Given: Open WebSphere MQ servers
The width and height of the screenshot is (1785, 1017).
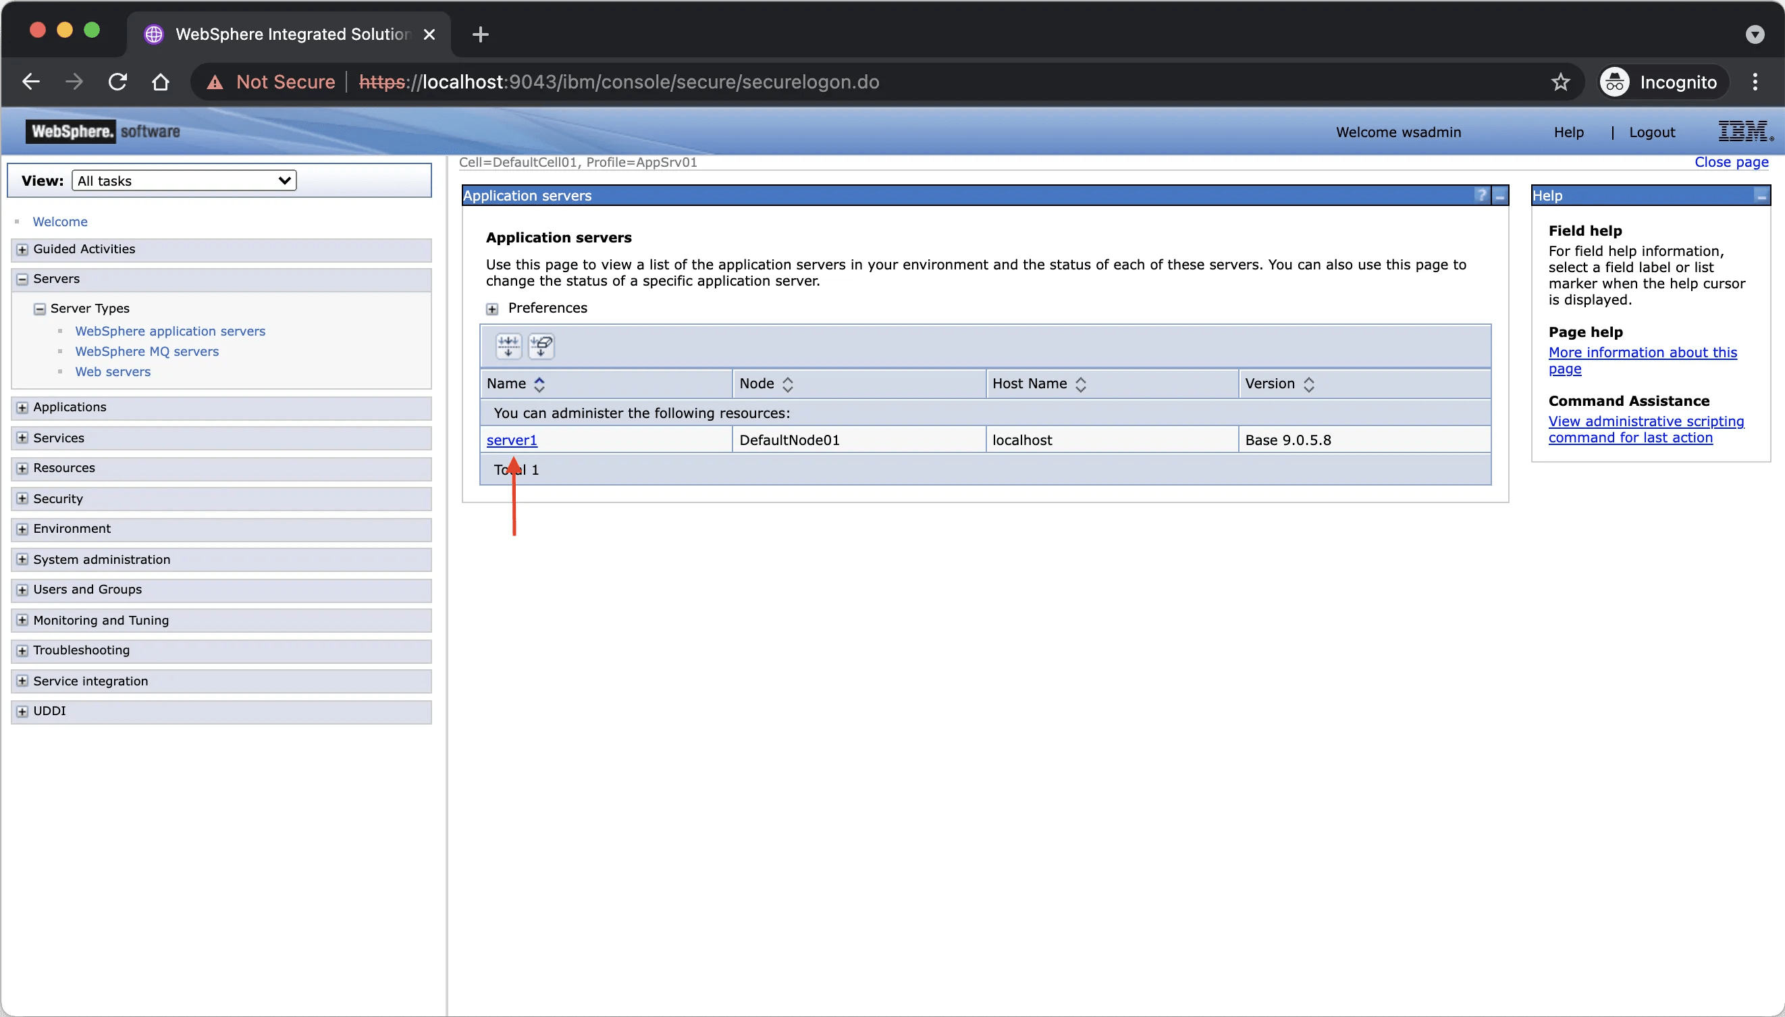Looking at the screenshot, I should pos(146,351).
